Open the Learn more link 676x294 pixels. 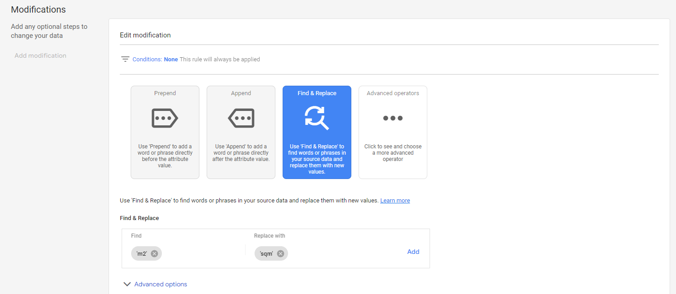(395, 200)
